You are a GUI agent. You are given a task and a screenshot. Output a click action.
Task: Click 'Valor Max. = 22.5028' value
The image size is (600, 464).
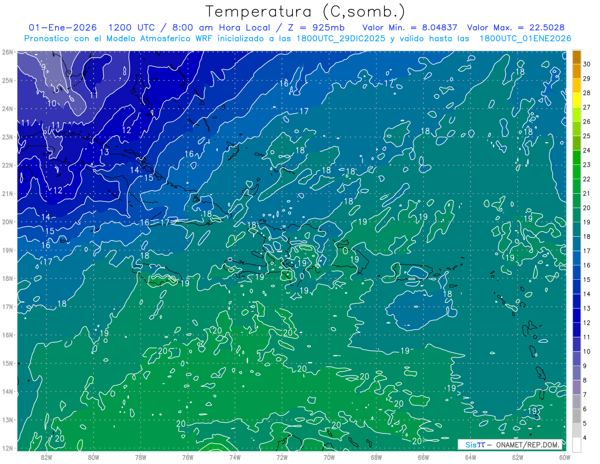516,28
